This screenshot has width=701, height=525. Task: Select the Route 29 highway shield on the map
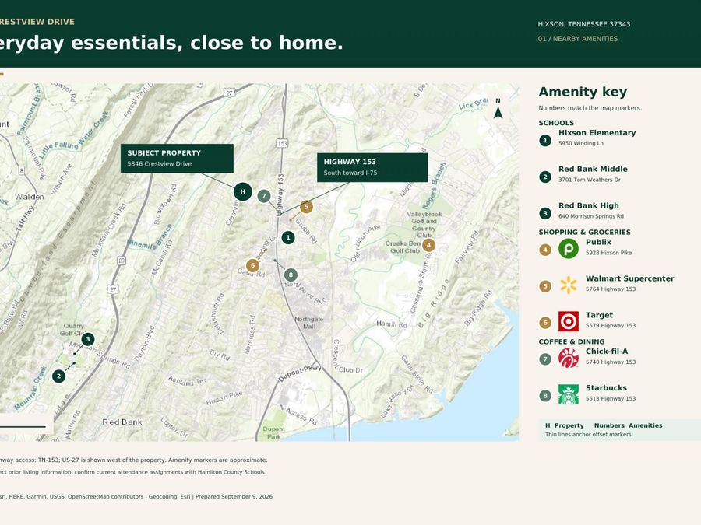coord(122,261)
